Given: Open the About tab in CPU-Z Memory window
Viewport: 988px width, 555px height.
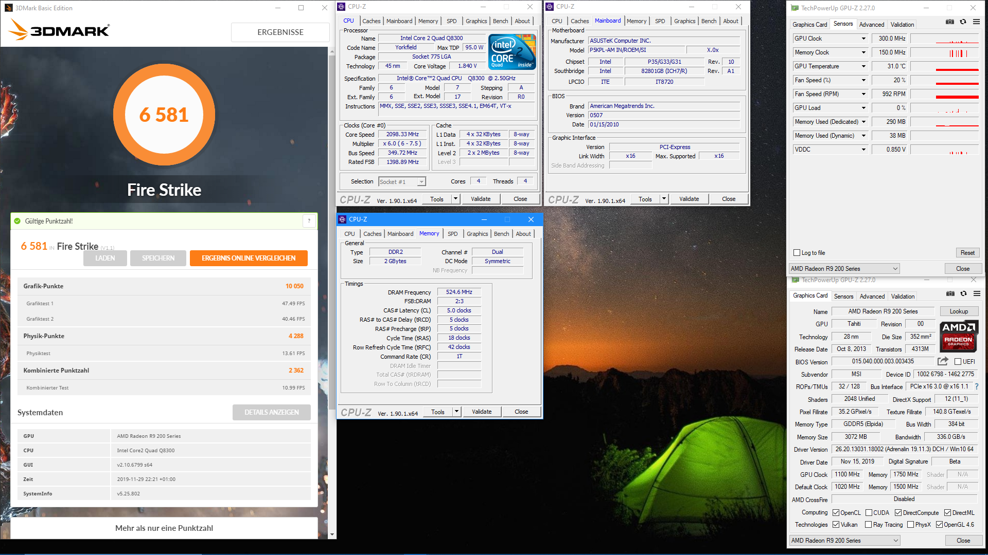Looking at the screenshot, I should (523, 234).
